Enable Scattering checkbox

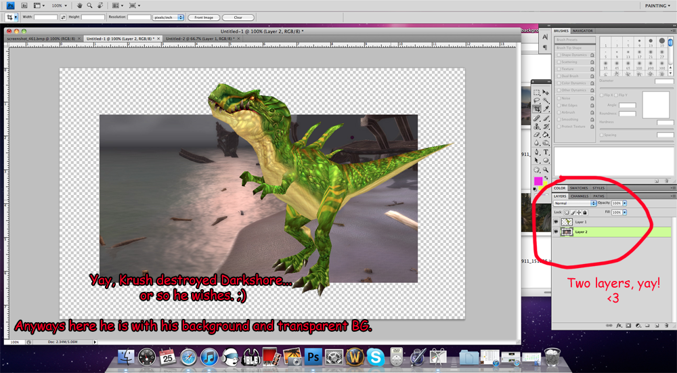tap(559, 62)
